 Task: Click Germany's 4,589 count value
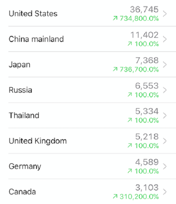click(147, 162)
